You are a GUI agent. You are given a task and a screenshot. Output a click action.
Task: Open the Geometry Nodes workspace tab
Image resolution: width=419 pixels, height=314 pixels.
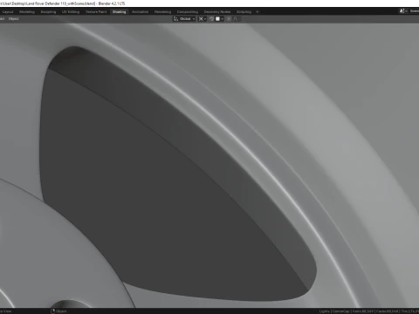point(217,12)
